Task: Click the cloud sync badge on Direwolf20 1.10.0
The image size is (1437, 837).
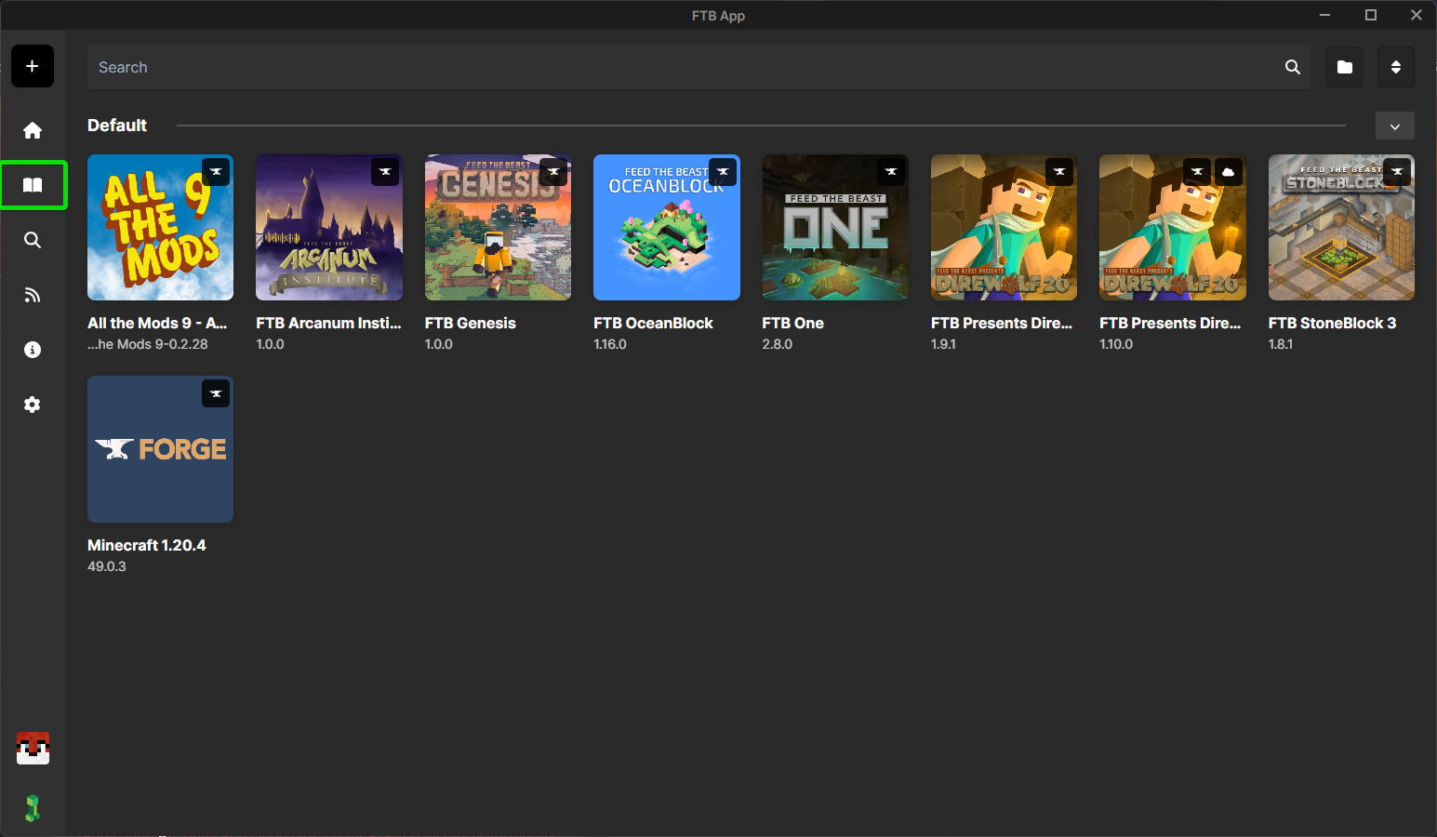Action: coord(1229,172)
